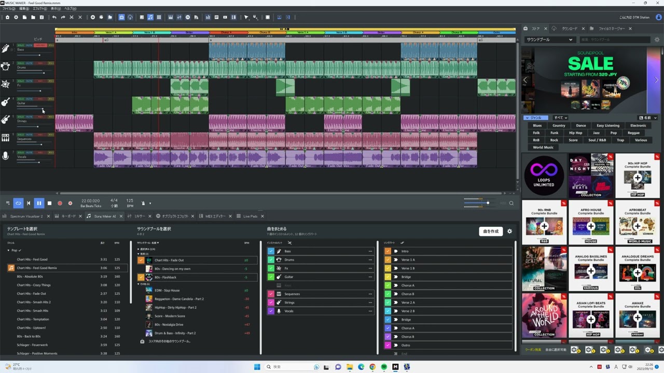This screenshot has height=373, width=664.
Task: Click the zoom magnifier at the timeline's right end
Action: (511, 203)
